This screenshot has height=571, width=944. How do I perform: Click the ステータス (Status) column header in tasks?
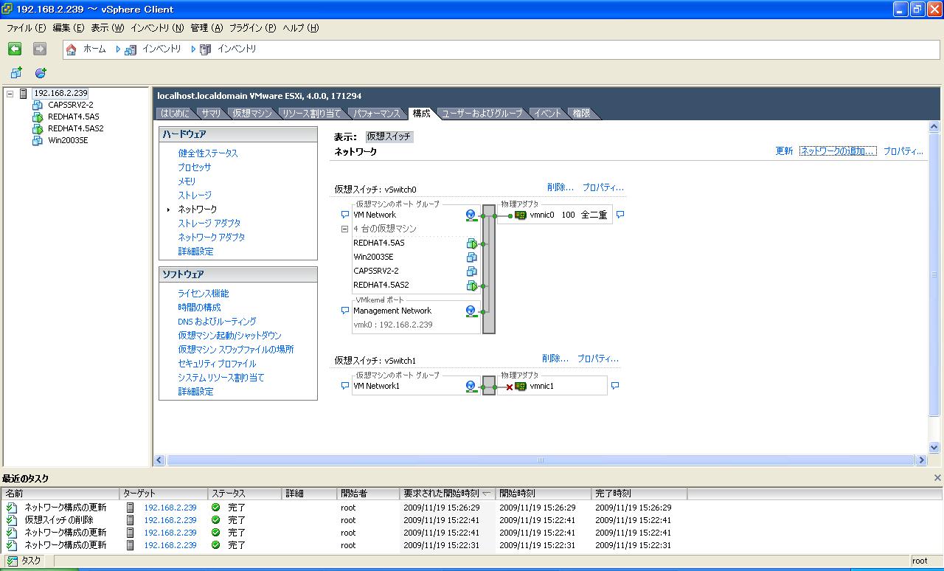245,494
